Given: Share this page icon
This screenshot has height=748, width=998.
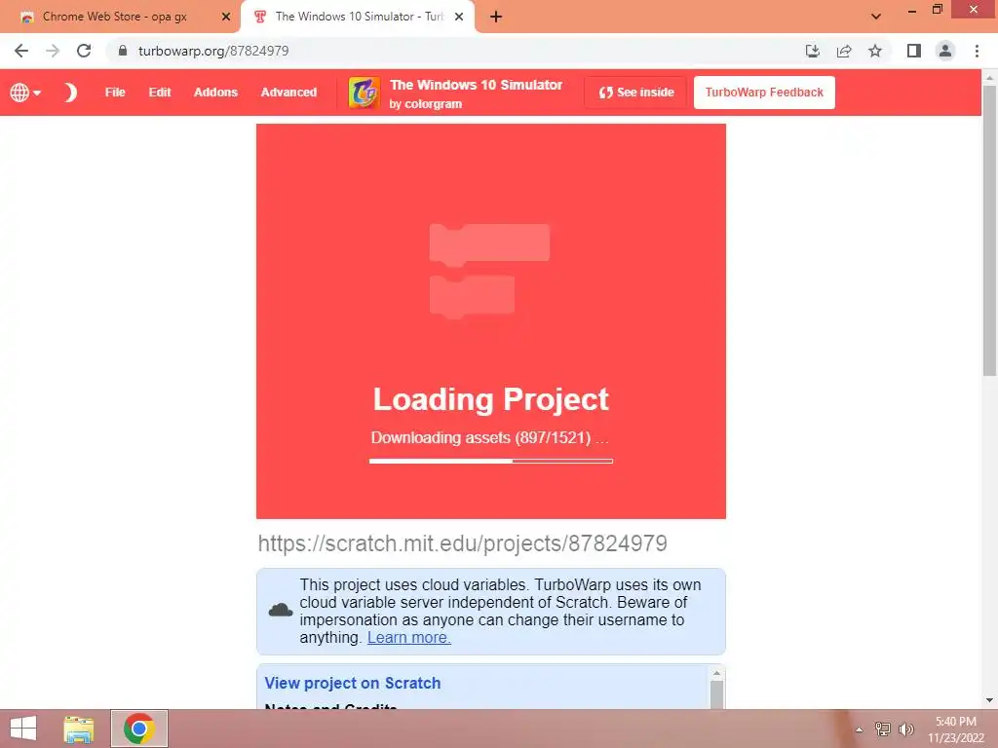Looking at the screenshot, I should tap(844, 51).
